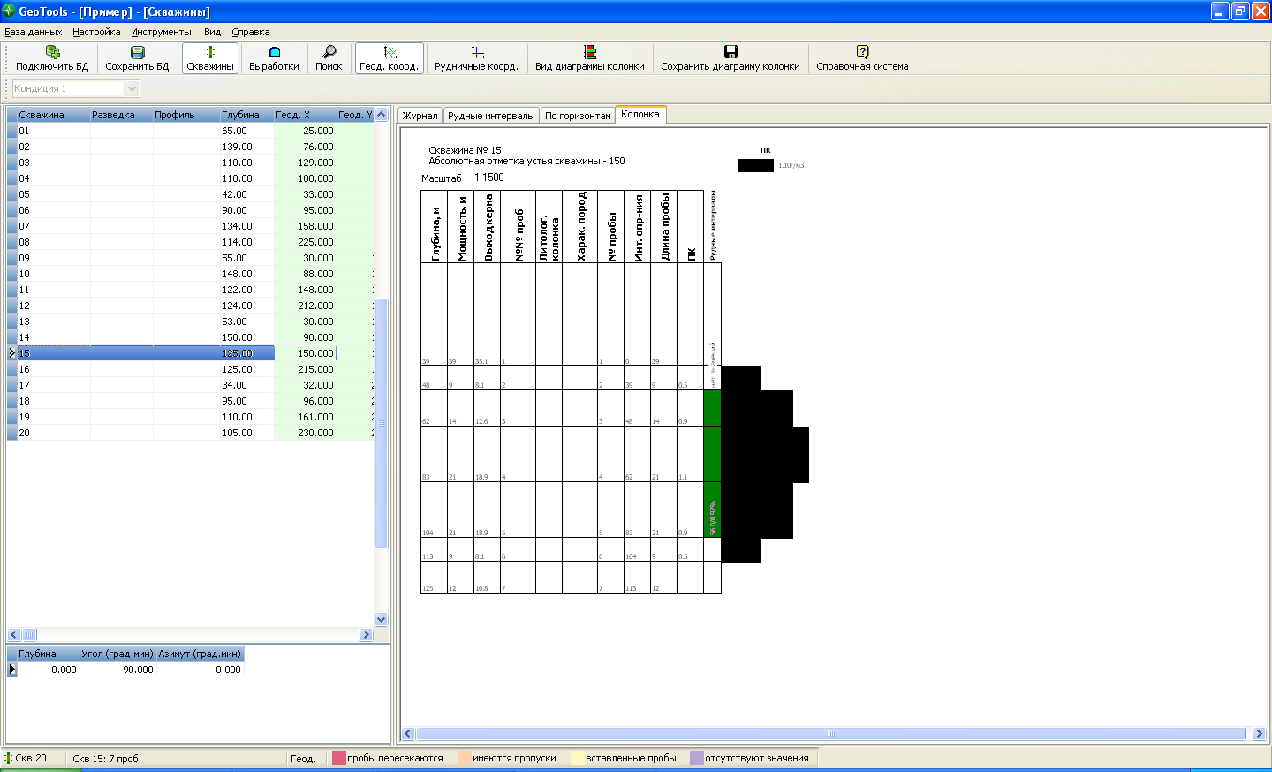Click отсутствуют значения purple legend swatch

(696, 758)
